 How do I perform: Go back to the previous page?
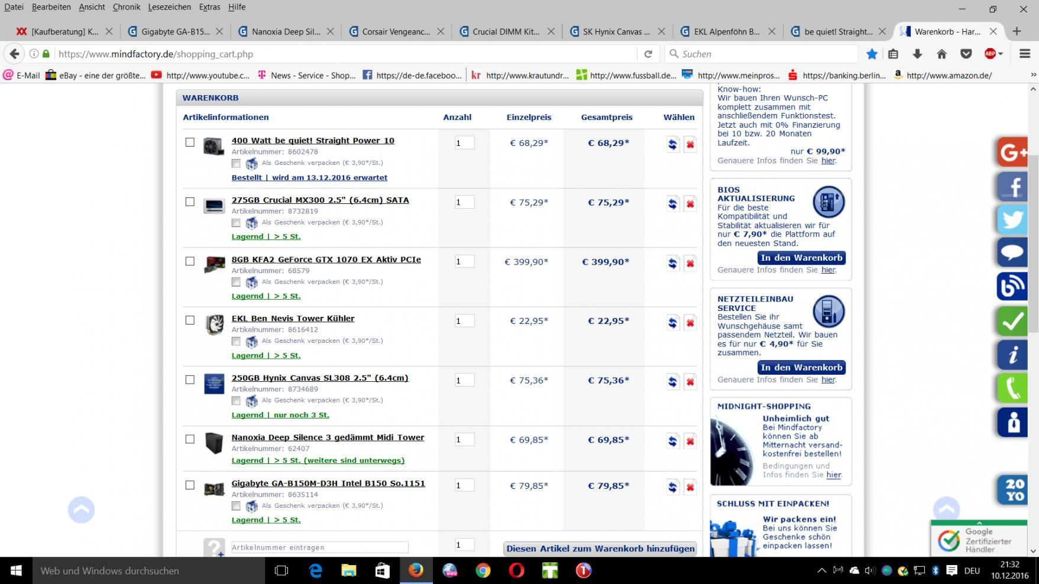[x=15, y=54]
